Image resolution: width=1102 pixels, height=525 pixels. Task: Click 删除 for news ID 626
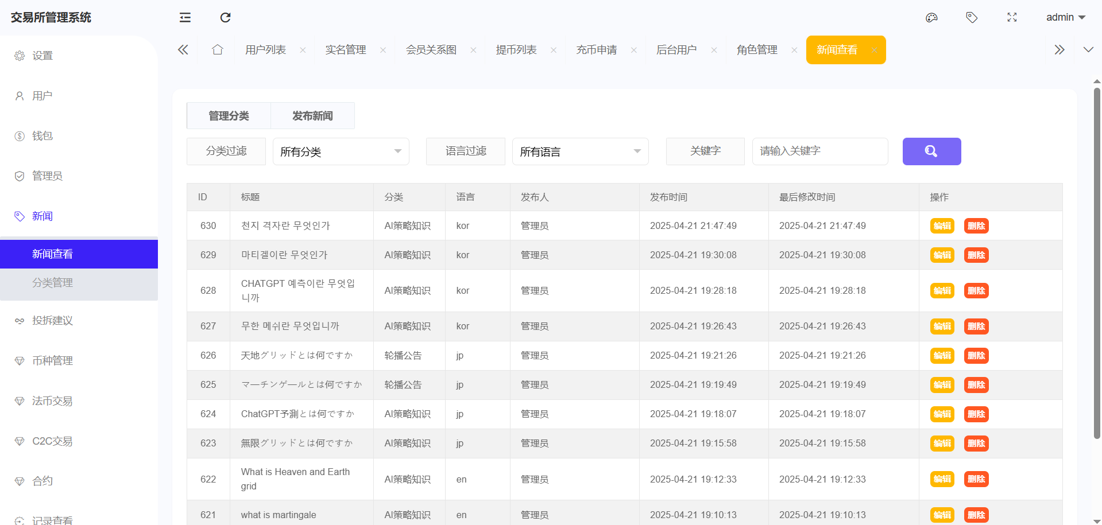(x=976, y=356)
